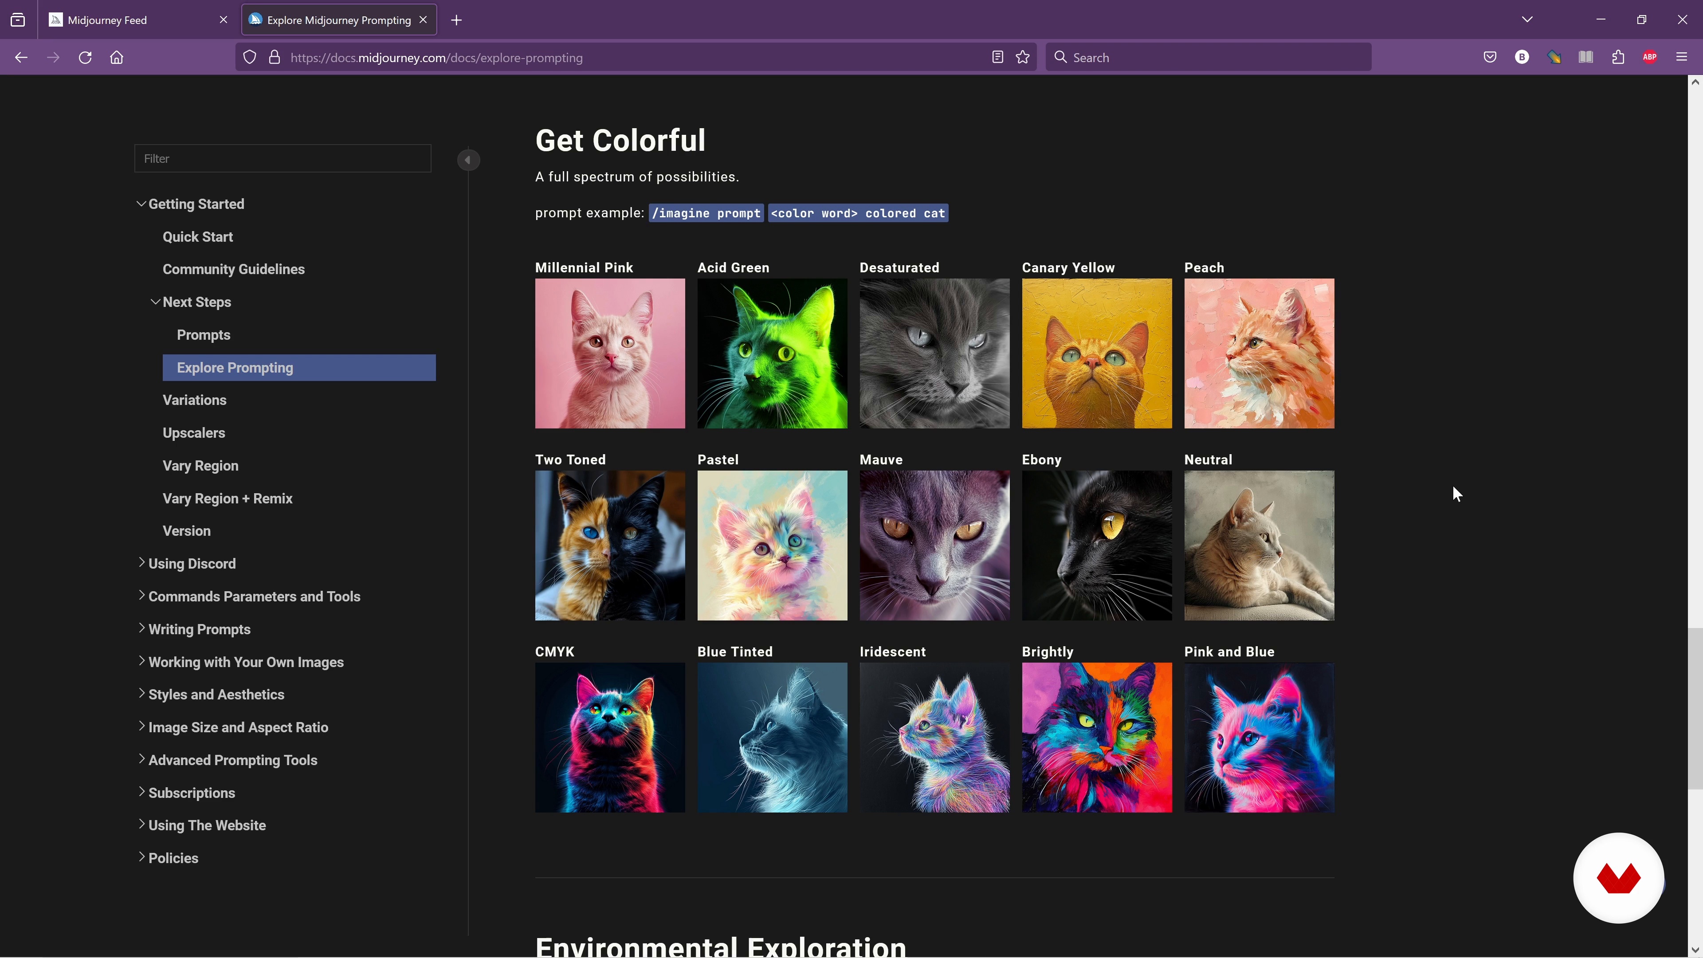Open the extensions puzzle-piece menu

point(1618,58)
